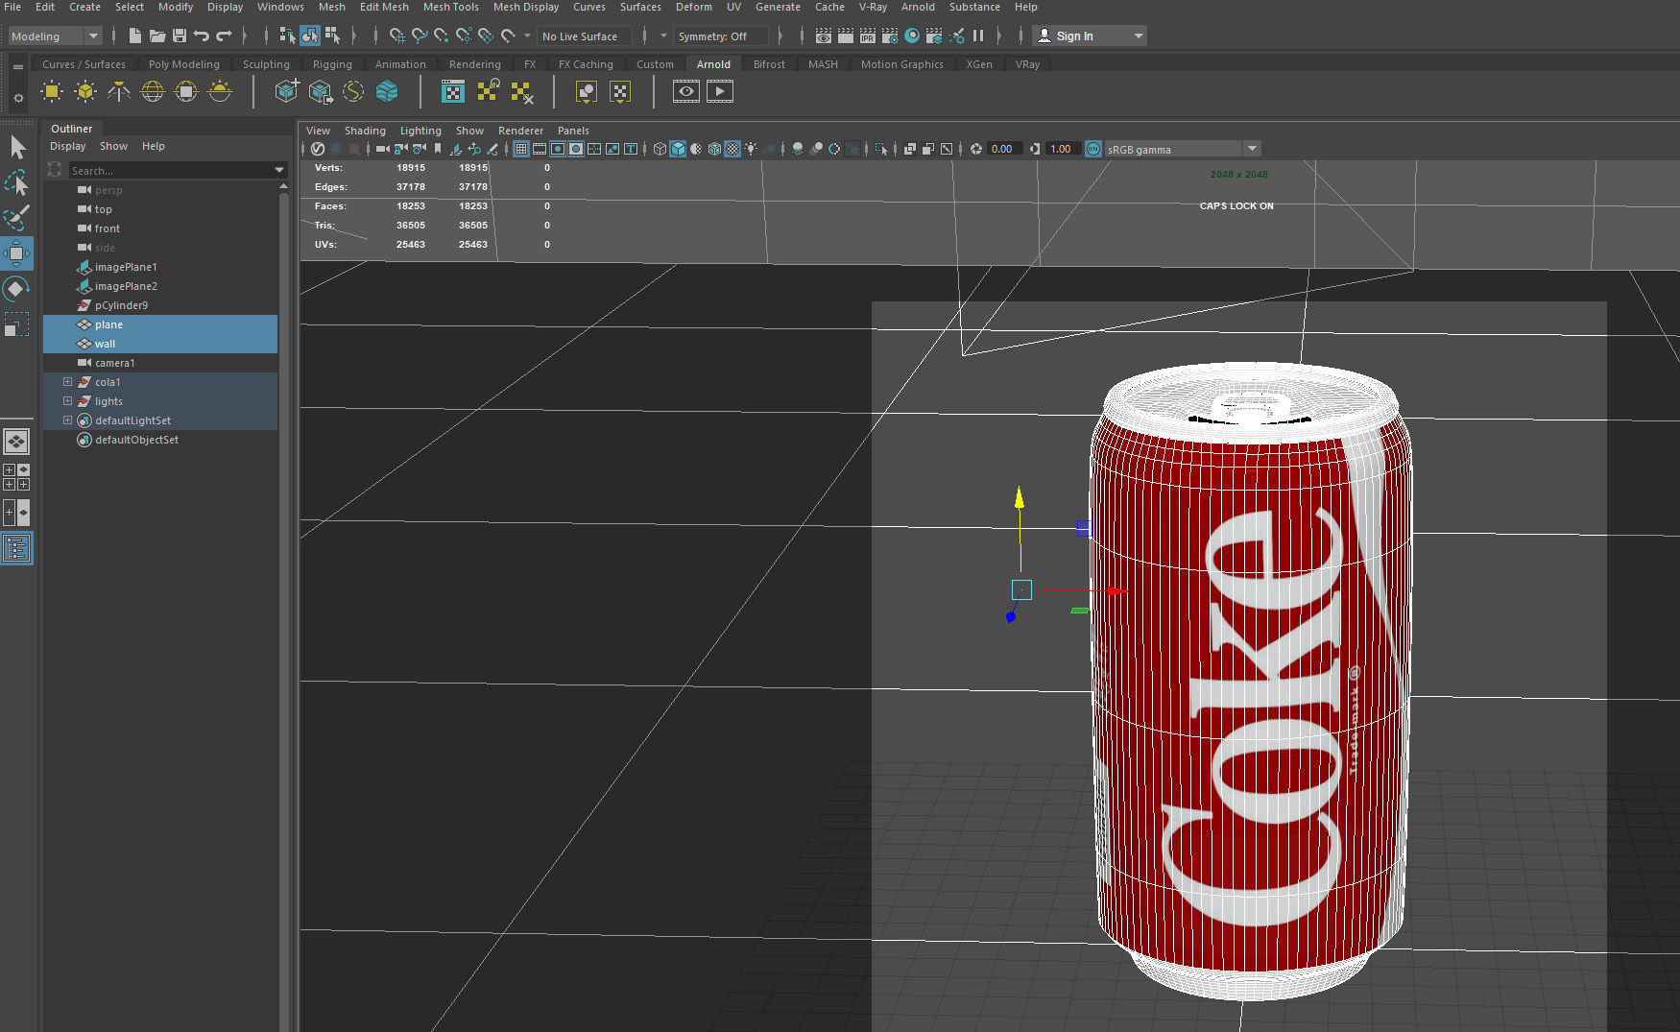Create an Arnold area light

(52, 92)
